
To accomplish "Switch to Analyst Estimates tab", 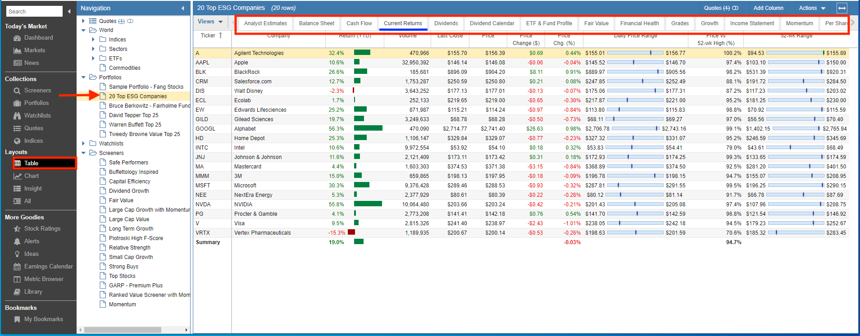I will pyautogui.click(x=265, y=23).
